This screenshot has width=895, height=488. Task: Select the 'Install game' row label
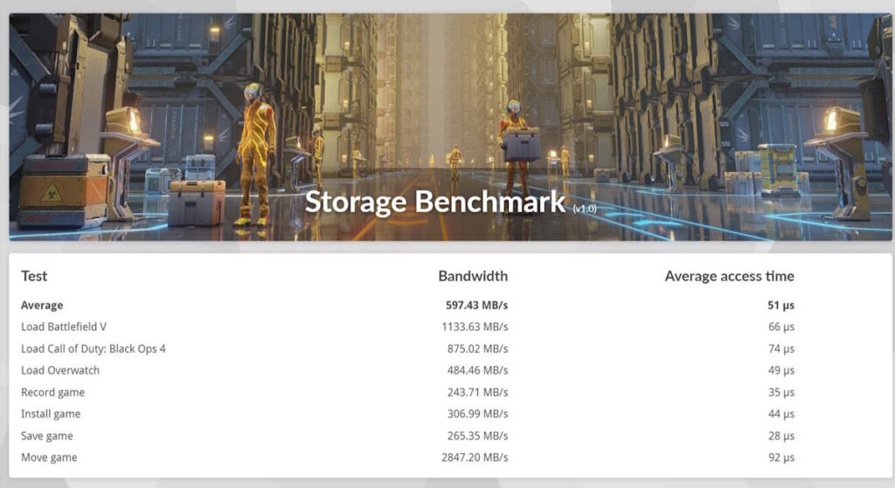pyautogui.click(x=51, y=414)
